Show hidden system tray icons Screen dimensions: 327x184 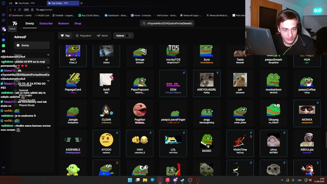(282, 180)
